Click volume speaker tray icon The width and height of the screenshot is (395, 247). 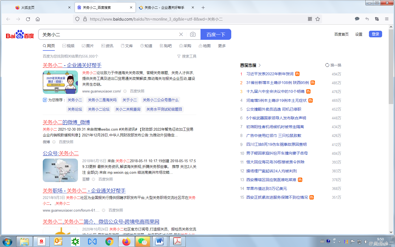click(366, 242)
